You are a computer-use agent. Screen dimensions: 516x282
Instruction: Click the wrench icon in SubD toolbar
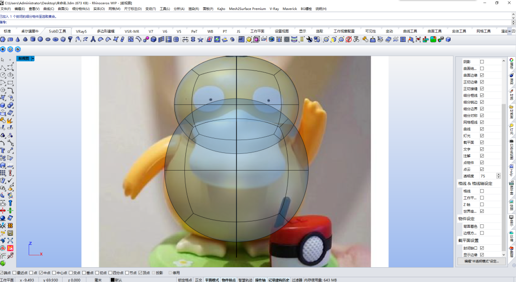[309, 40]
